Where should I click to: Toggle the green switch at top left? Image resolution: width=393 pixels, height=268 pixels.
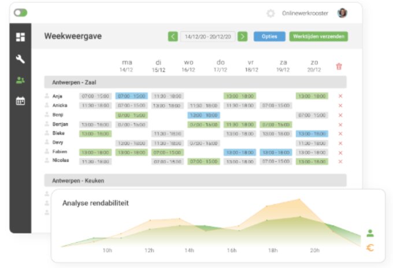coord(21,13)
